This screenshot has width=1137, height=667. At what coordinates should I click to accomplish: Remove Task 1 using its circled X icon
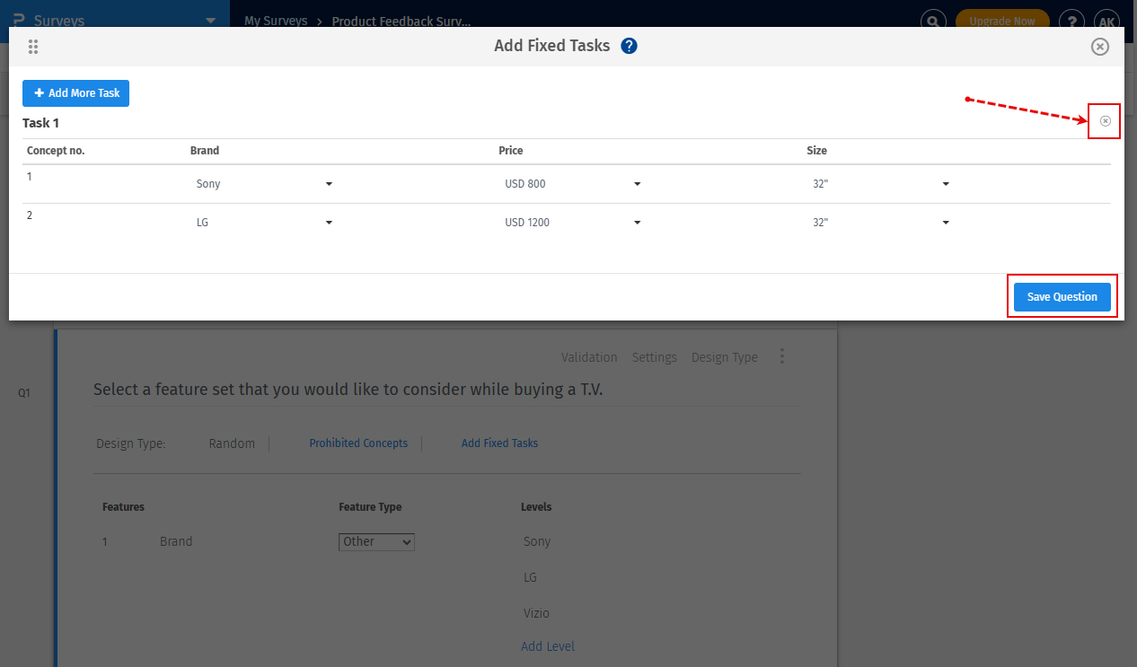[1104, 120]
